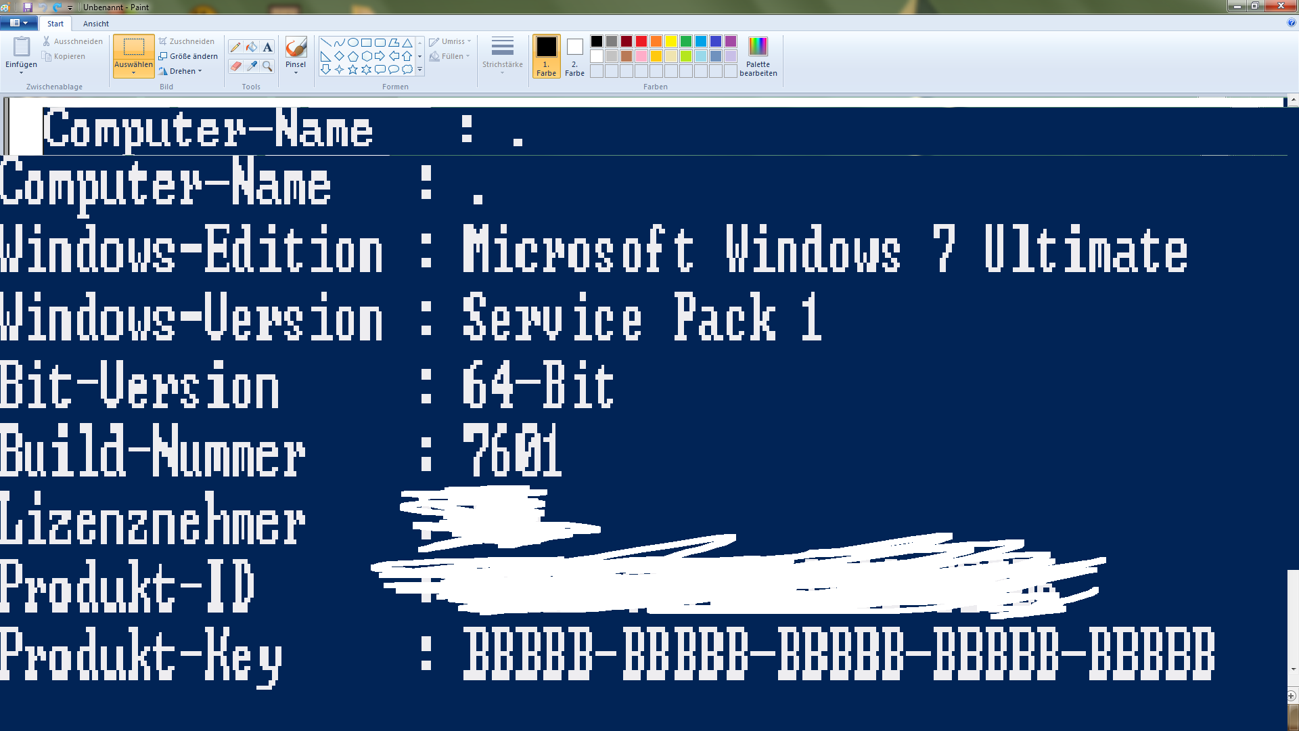
Task: Toggle the 2. Farbe background color selector
Action: tap(574, 56)
